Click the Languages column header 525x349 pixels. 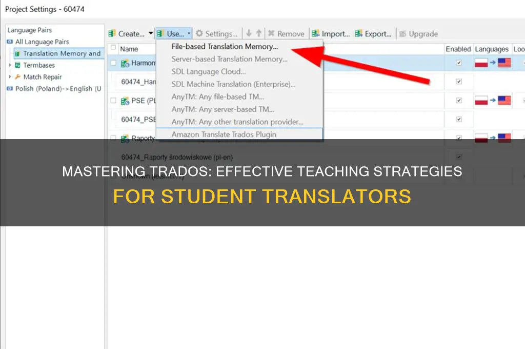tap(492, 49)
